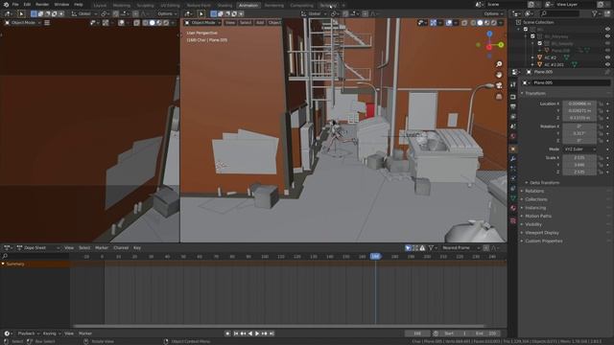Select rendered shading mode in main viewport
Viewport: 614px width, 345px height.
494,23
